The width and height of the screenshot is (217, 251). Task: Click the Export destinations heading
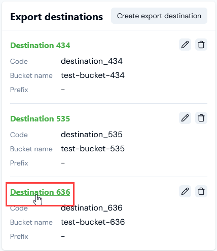(56, 17)
